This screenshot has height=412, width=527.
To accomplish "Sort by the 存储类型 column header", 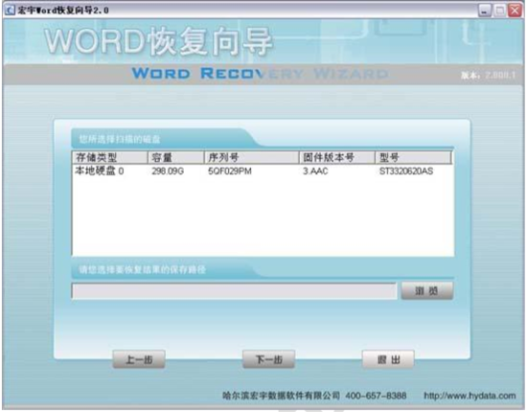I will 110,157.
